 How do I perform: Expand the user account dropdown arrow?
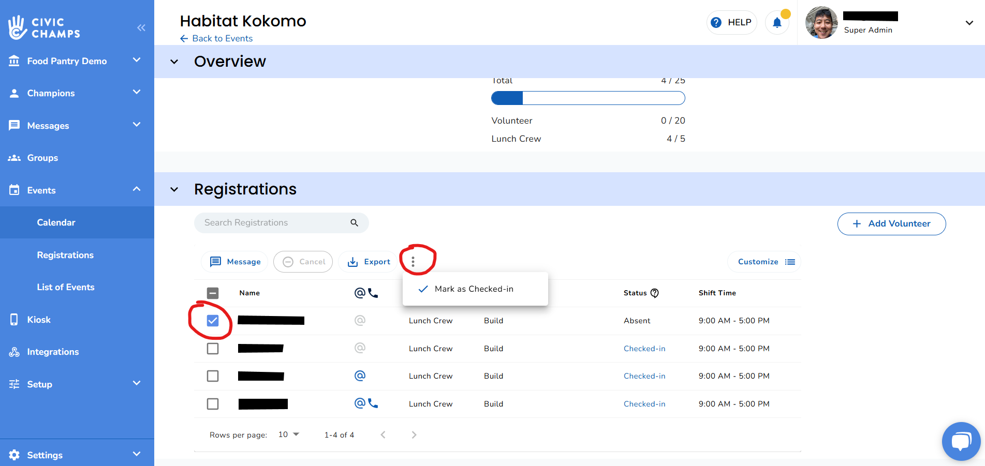[x=969, y=23]
